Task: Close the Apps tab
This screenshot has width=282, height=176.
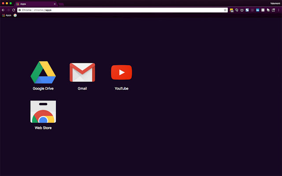Action: [55, 4]
